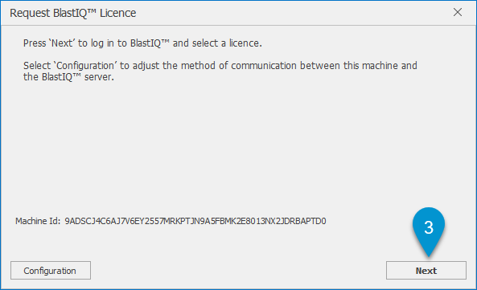The height and width of the screenshot is (290, 477).
Task: Click 'BlastIQ™' in the first instruction line
Action: (150, 43)
